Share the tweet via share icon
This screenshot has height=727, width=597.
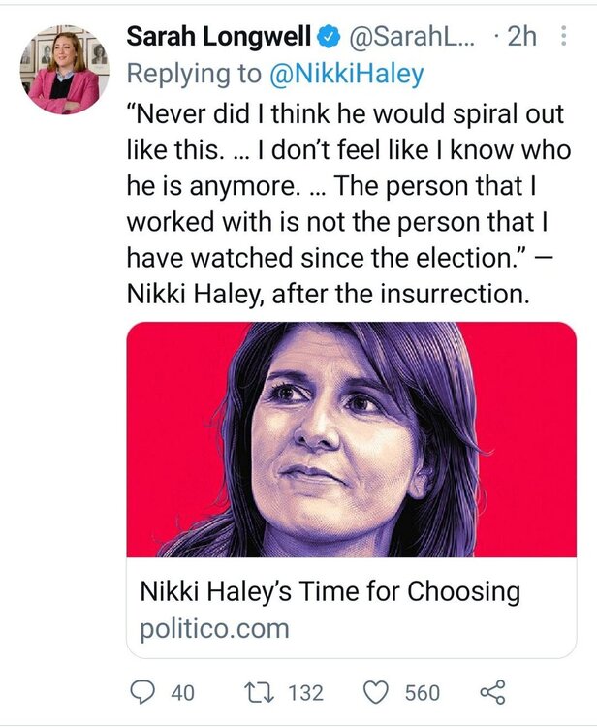tap(493, 692)
